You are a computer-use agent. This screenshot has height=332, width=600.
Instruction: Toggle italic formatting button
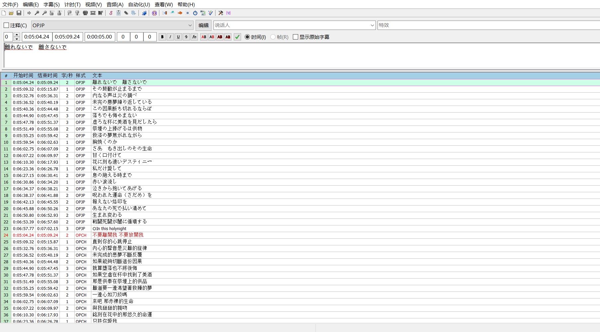170,37
